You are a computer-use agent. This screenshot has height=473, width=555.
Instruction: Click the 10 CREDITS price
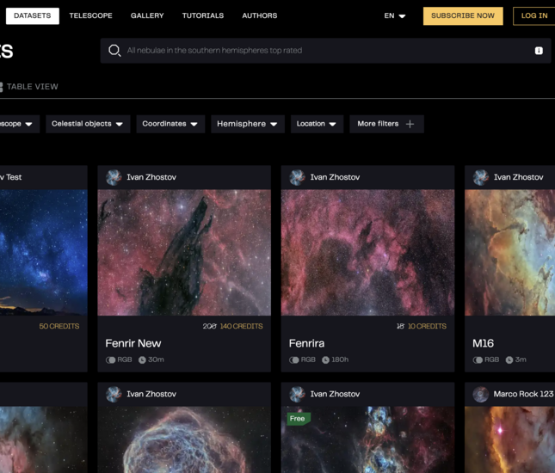coord(428,326)
